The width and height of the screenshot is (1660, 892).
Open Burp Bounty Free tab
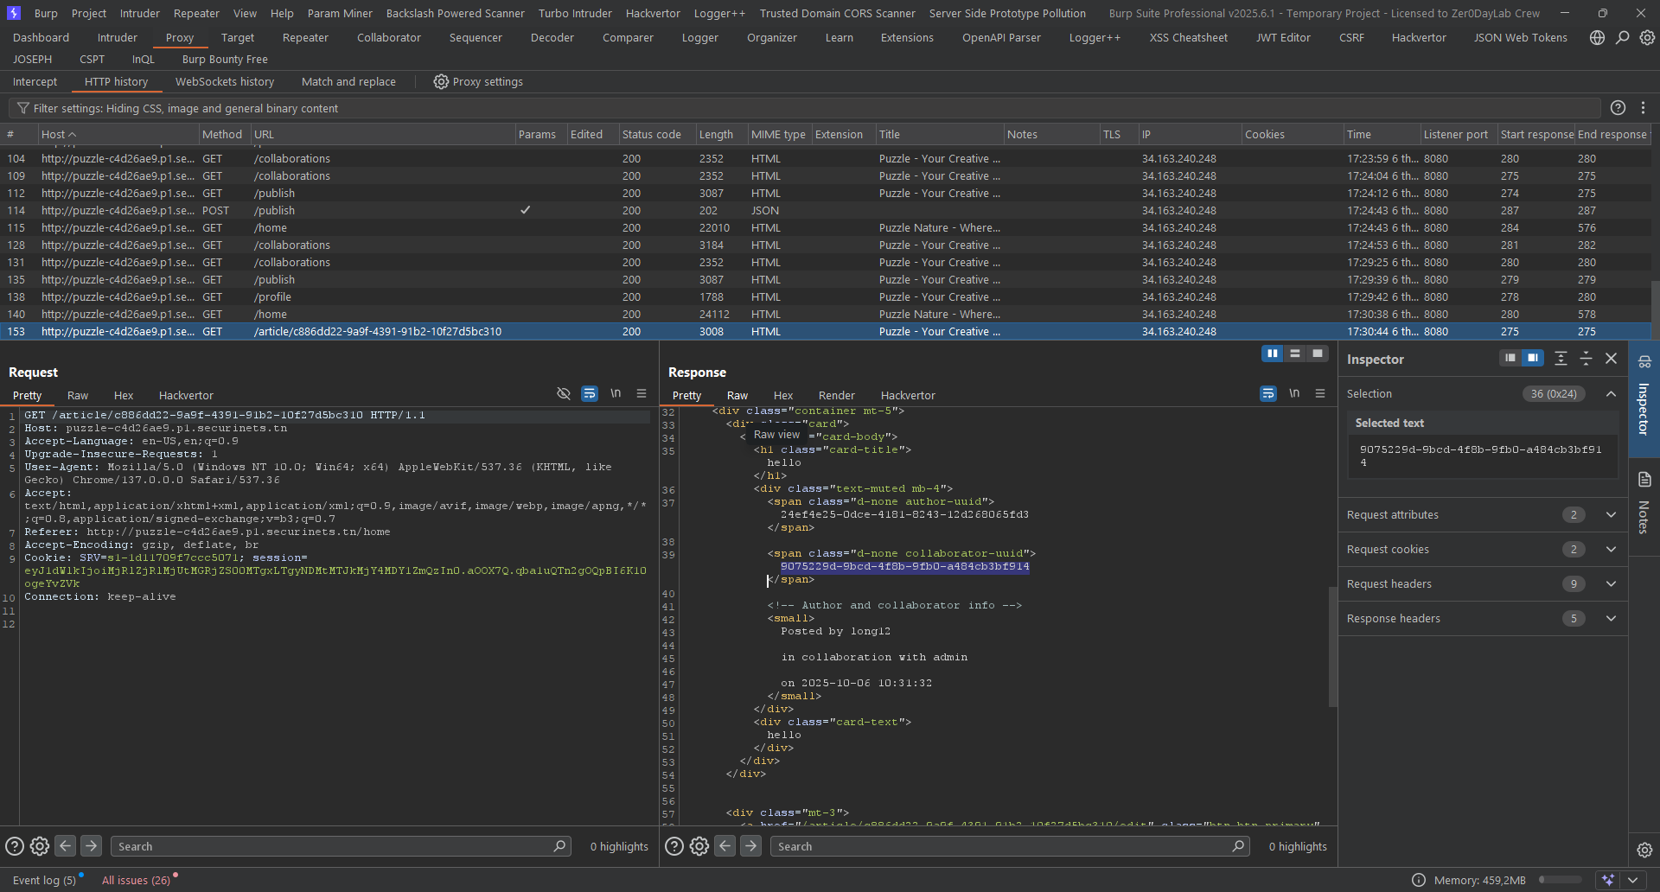(x=225, y=60)
